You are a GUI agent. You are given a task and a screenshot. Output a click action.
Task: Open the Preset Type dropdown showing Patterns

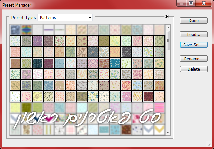(x=65, y=17)
